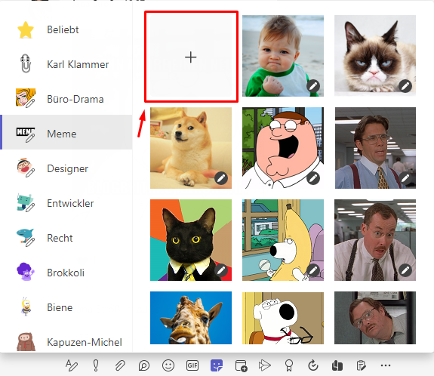
Task: Add a custom meme with plus tile
Action: pyautogui.click(x=191, y=56)
